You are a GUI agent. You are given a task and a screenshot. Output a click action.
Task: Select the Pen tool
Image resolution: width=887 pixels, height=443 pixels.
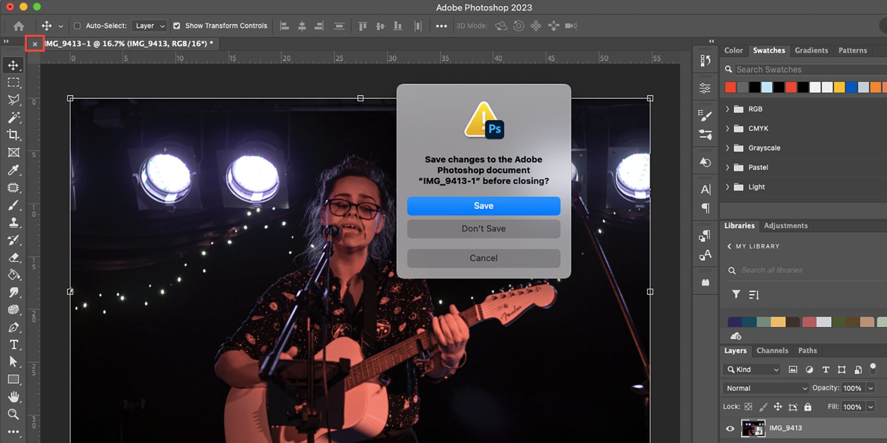pyautogui.click(x=14, y=328)
